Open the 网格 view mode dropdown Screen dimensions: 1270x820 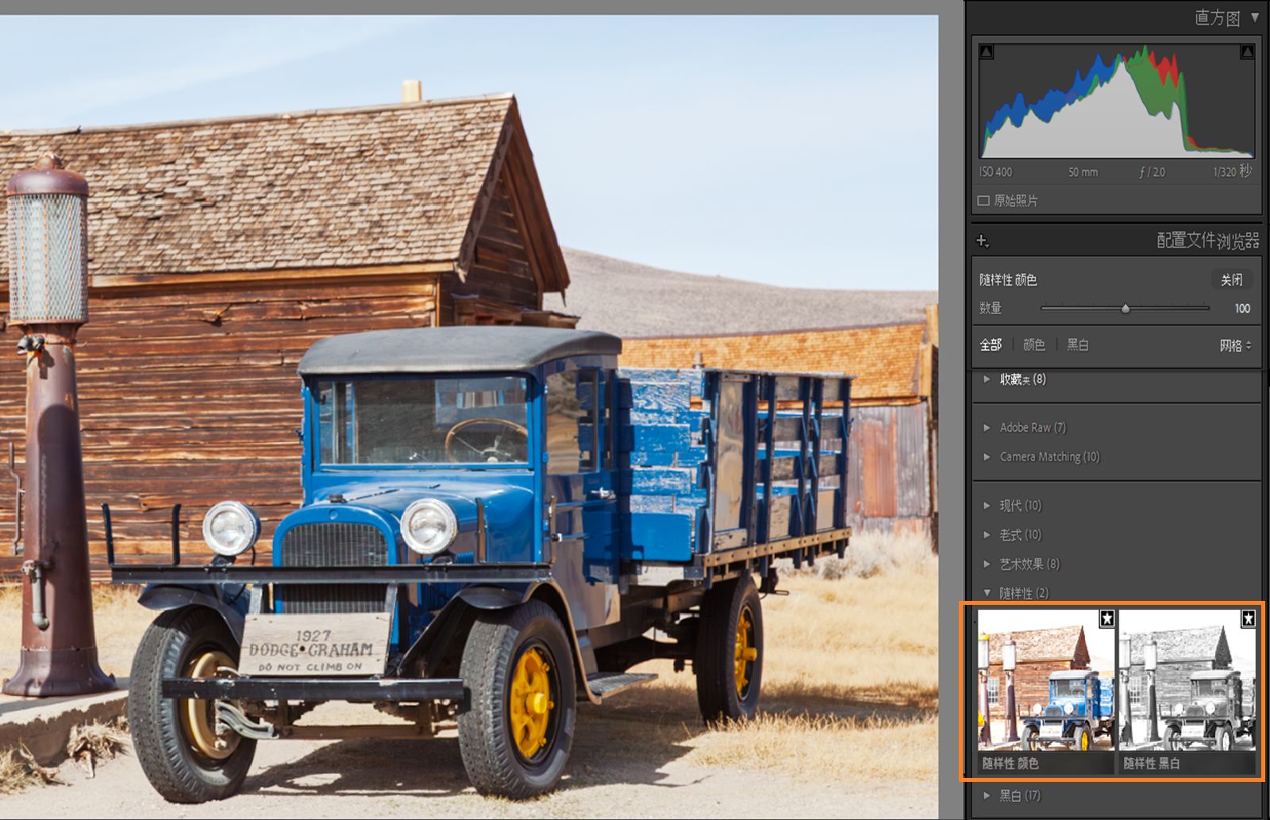click(1235, 345)
